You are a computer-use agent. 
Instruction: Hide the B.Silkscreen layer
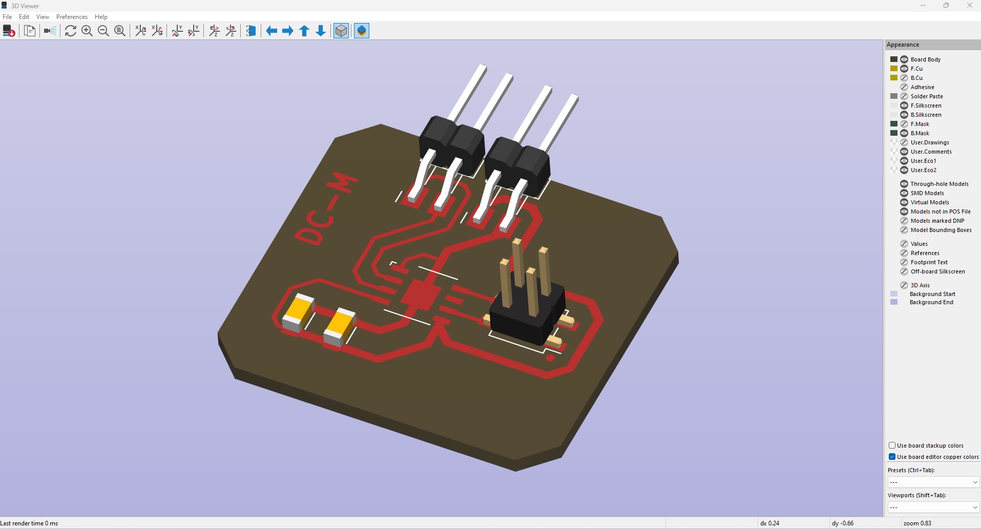tap(904, 115)
